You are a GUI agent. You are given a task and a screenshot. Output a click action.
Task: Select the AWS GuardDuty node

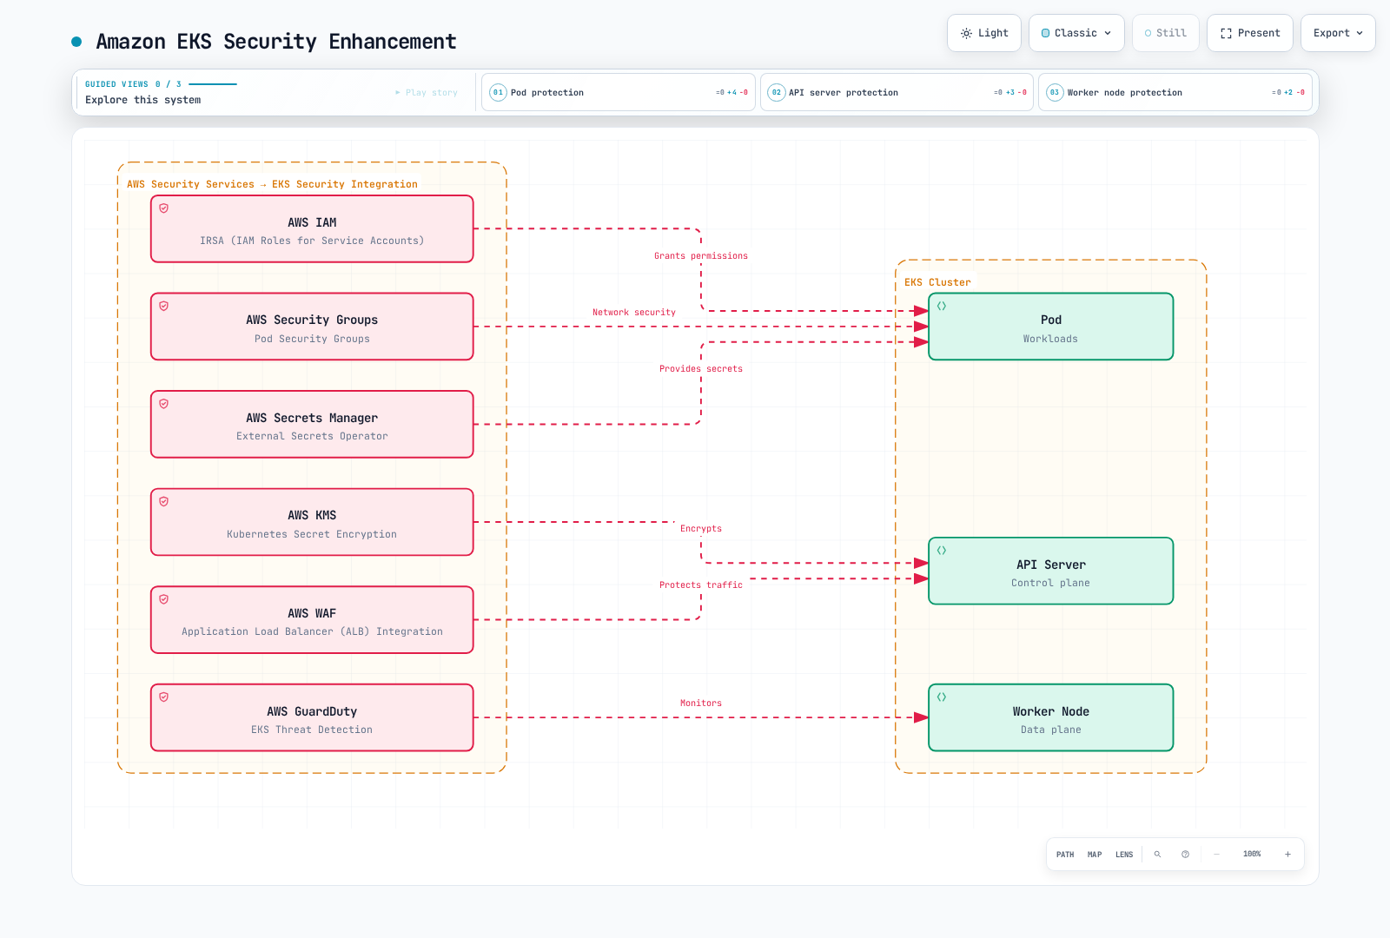[312, 717]
